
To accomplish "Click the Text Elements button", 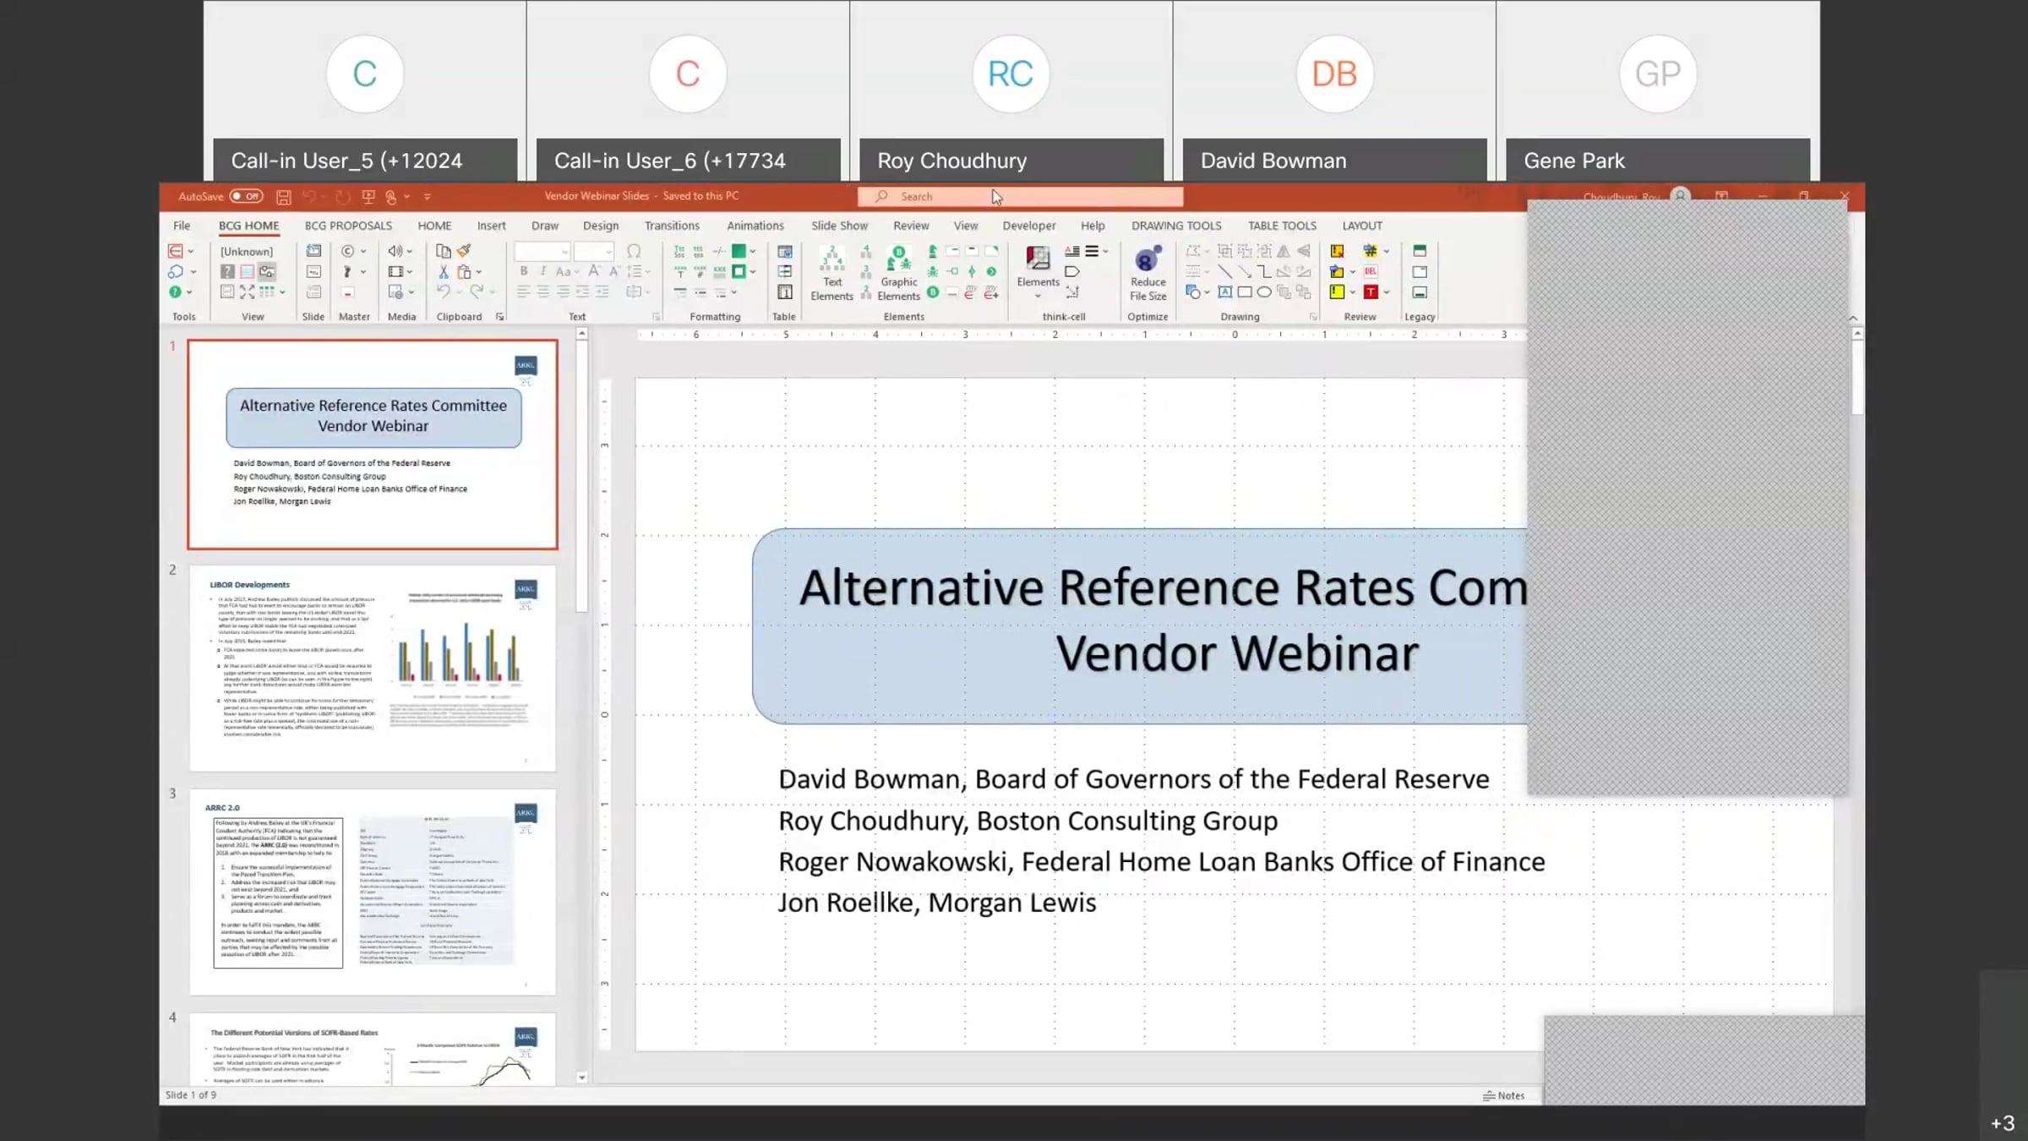I will tap(831, 273).
